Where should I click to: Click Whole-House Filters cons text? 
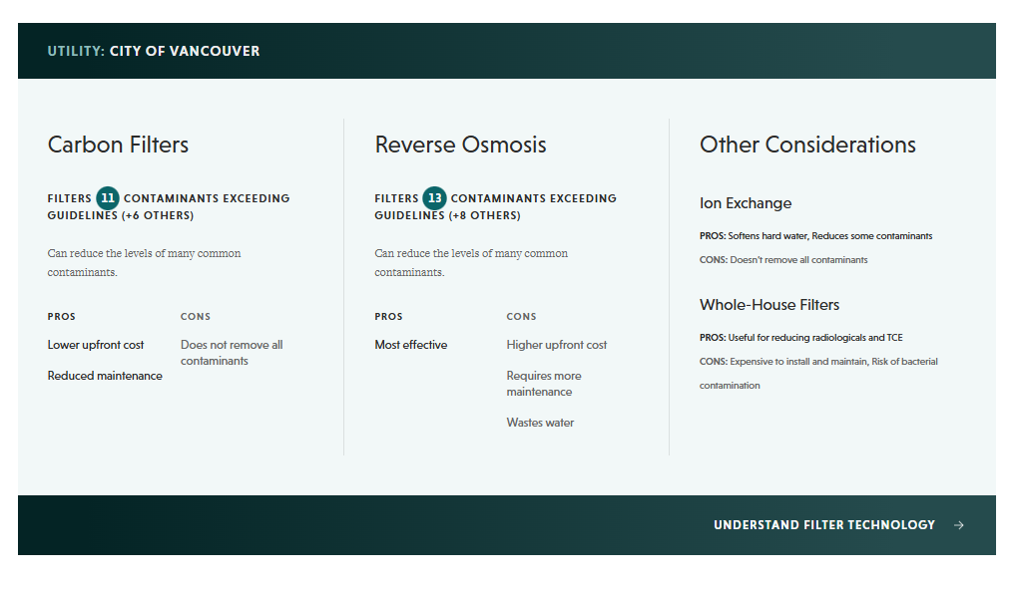(x=818, y=373)
